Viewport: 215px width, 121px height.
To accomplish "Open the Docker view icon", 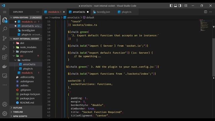I will [x=5, y=67].
